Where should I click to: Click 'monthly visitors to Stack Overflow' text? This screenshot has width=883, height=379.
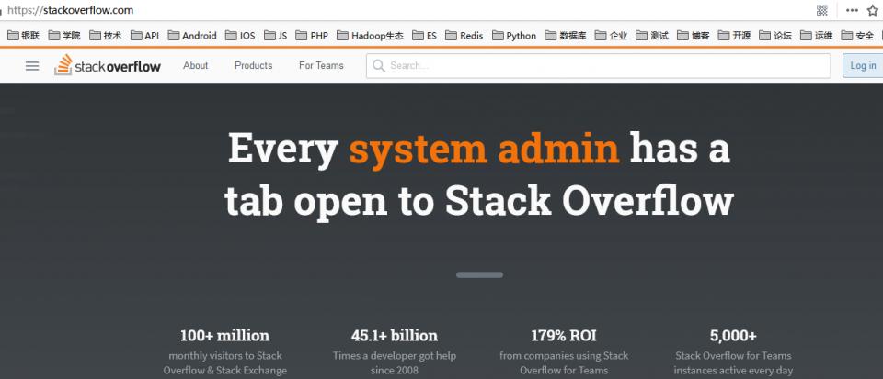tap(225, 362)
